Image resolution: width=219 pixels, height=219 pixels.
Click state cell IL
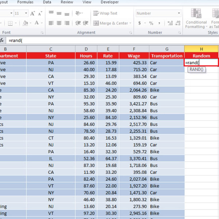[51, 159]
